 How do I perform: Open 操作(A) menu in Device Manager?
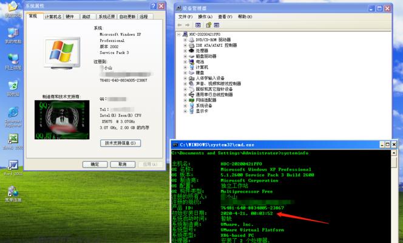tap(205, 17)
